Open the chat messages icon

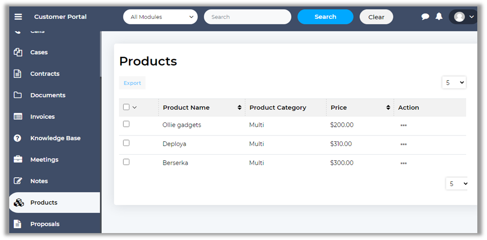tap(425, 17)
